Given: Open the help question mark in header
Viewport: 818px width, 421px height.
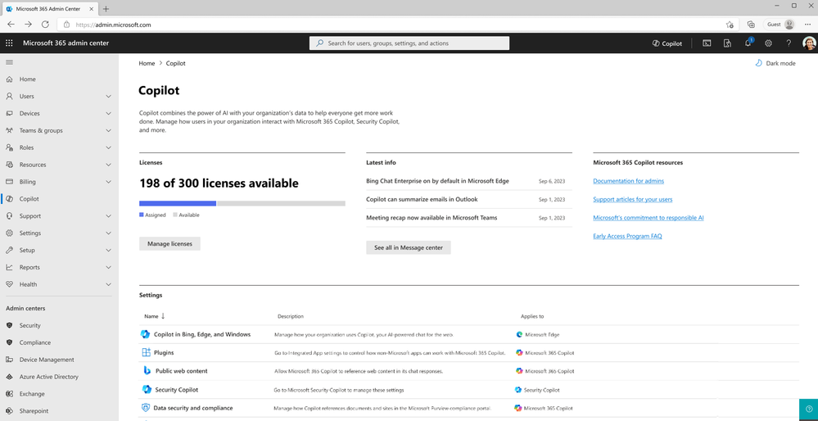Looking at the screenshot, I should 789,43.
